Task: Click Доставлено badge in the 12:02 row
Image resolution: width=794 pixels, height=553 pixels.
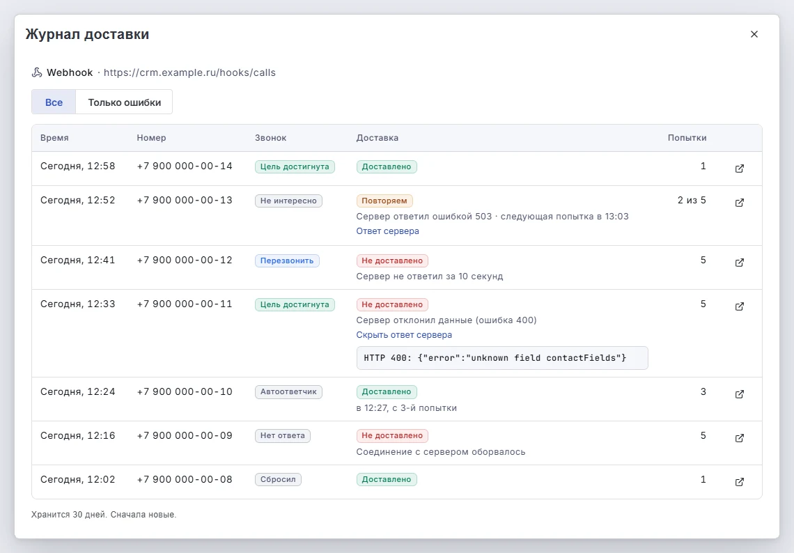Action: tap(387, 480)
